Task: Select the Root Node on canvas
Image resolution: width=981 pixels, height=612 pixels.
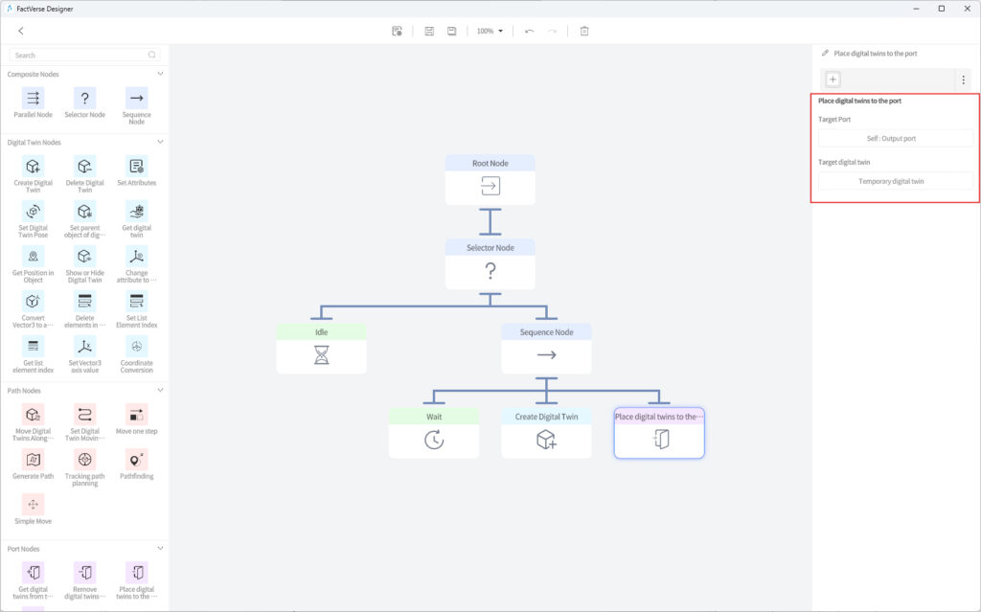Action: (490, 180)
